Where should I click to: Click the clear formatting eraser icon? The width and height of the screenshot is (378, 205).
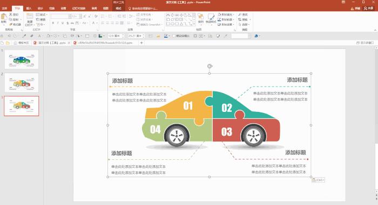click(x=96, y=16)
